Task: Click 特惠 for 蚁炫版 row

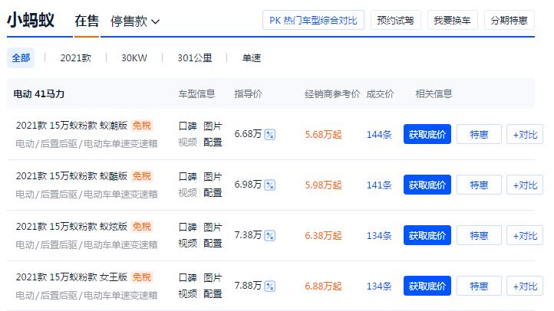Action: pos(479,235)
